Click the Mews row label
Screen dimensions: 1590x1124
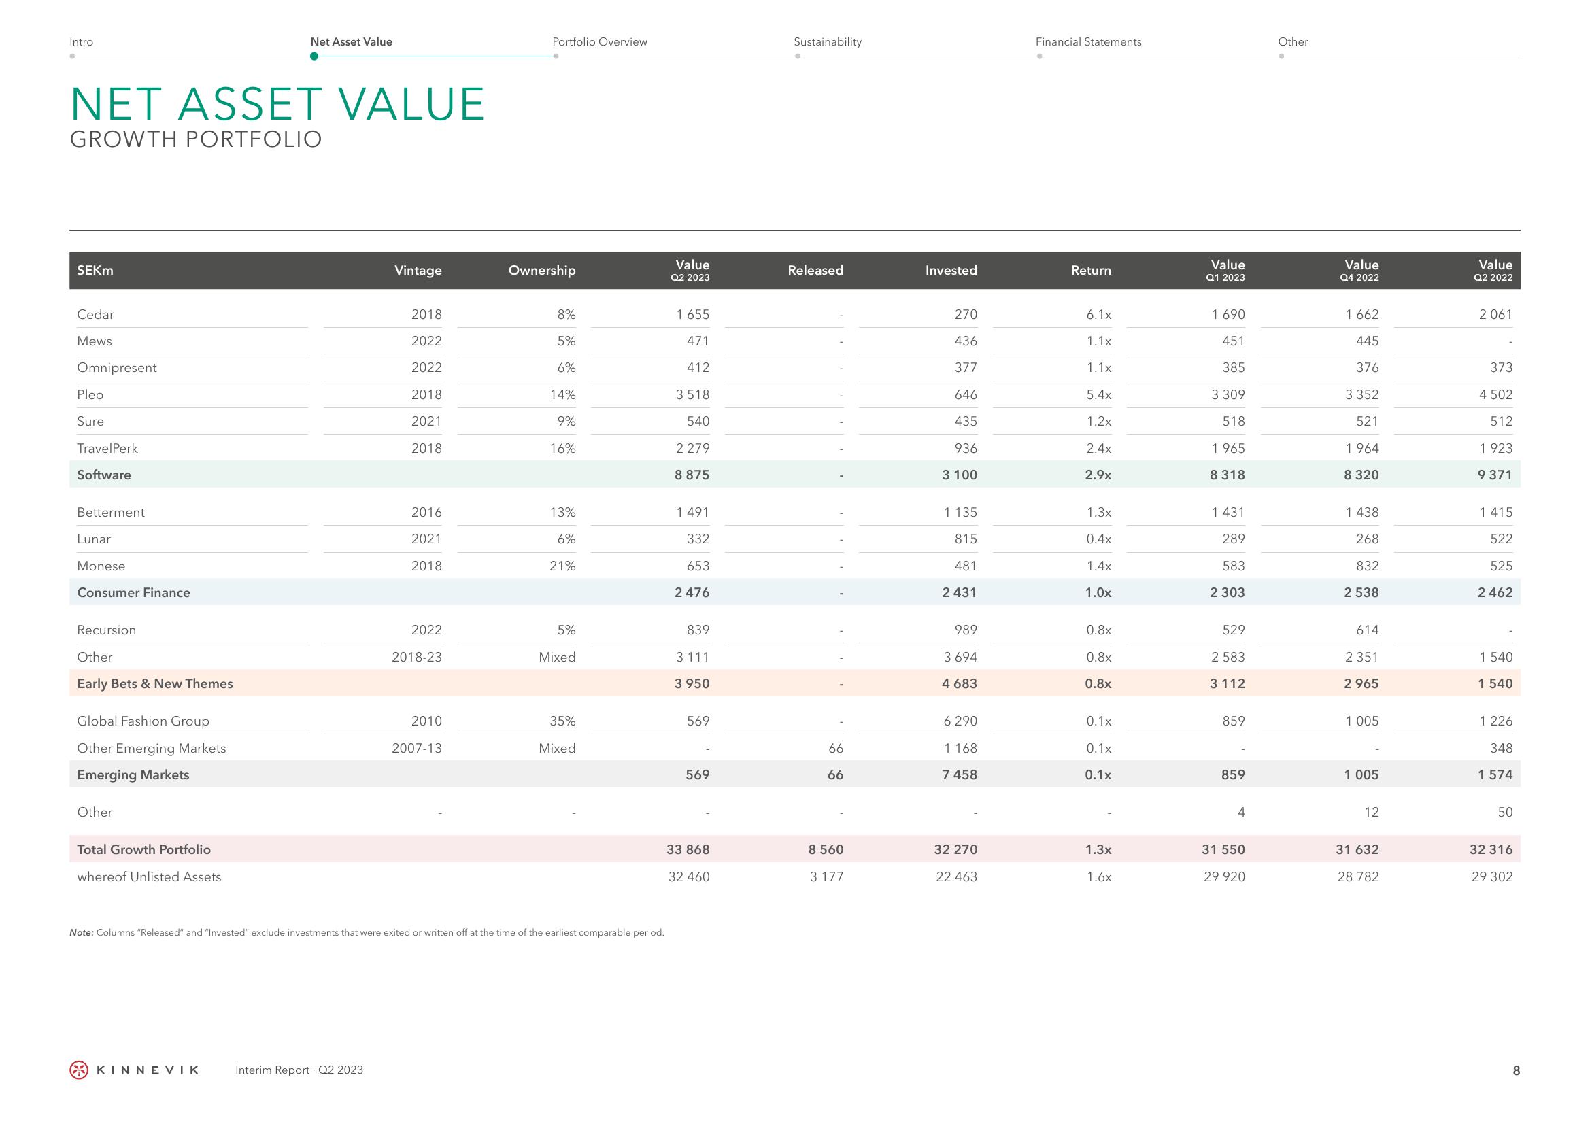(x=94, y=341)
